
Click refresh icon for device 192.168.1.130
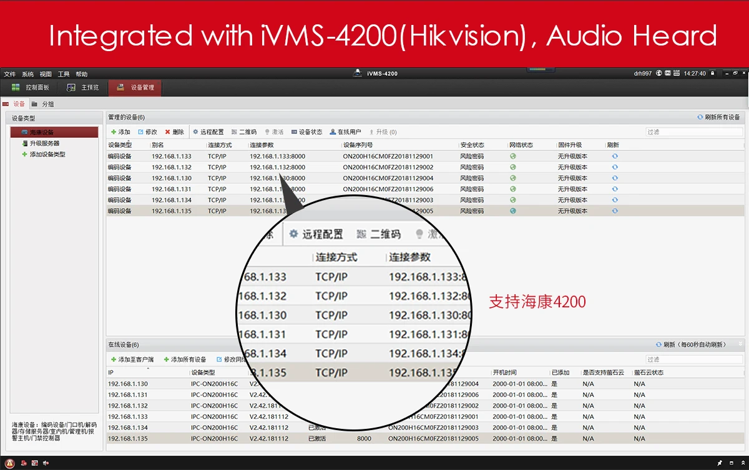[x=615, y=178]
